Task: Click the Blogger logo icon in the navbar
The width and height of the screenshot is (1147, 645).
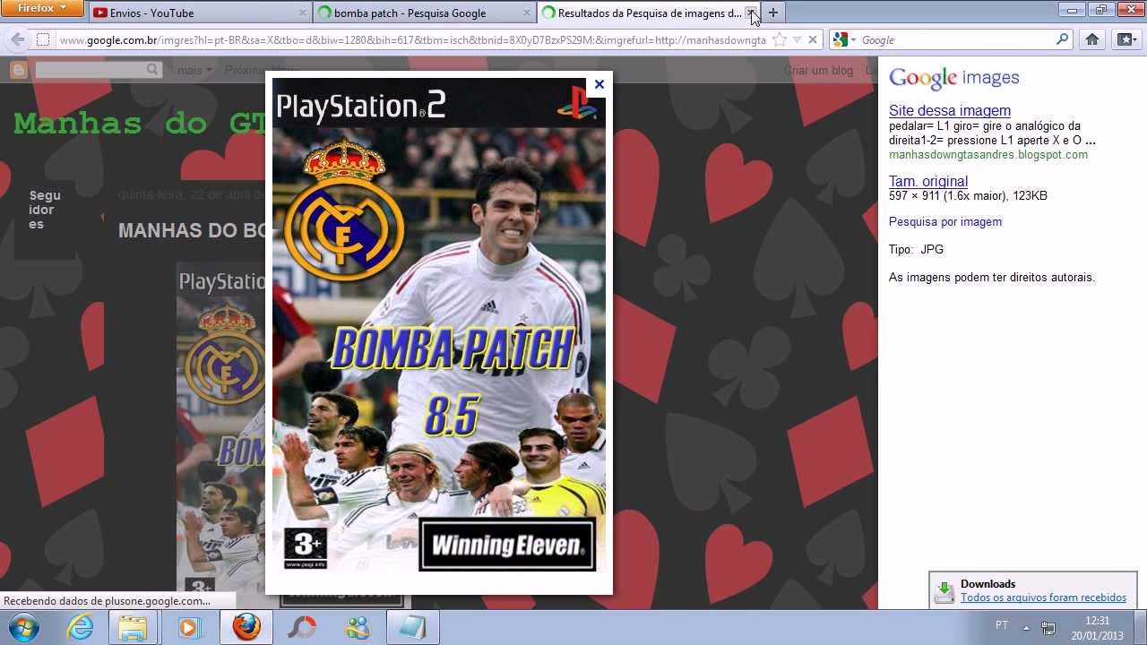Action: [18, 70]
